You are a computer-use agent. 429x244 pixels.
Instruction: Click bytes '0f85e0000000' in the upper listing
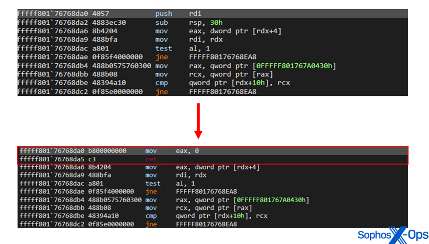click(118, 92)
